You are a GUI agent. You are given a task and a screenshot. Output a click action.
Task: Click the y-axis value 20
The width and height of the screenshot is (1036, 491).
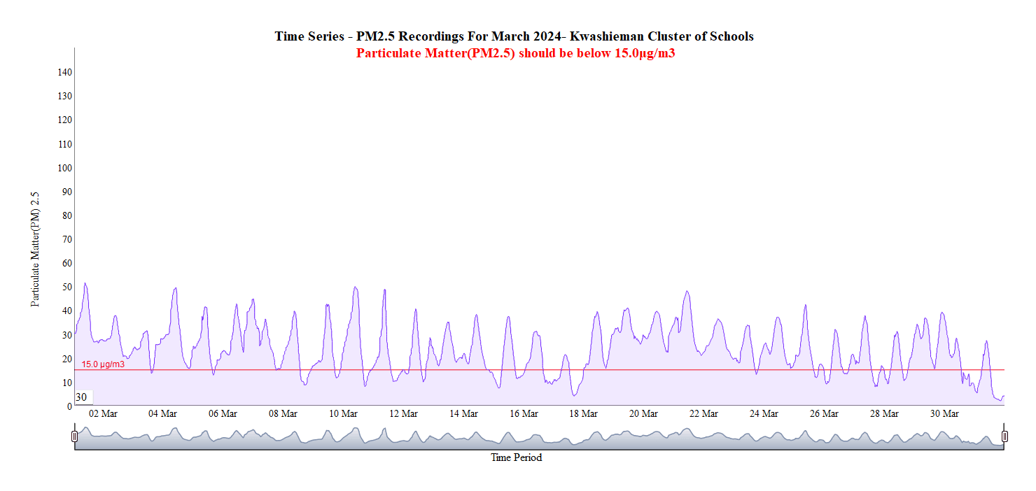point(67,359)
